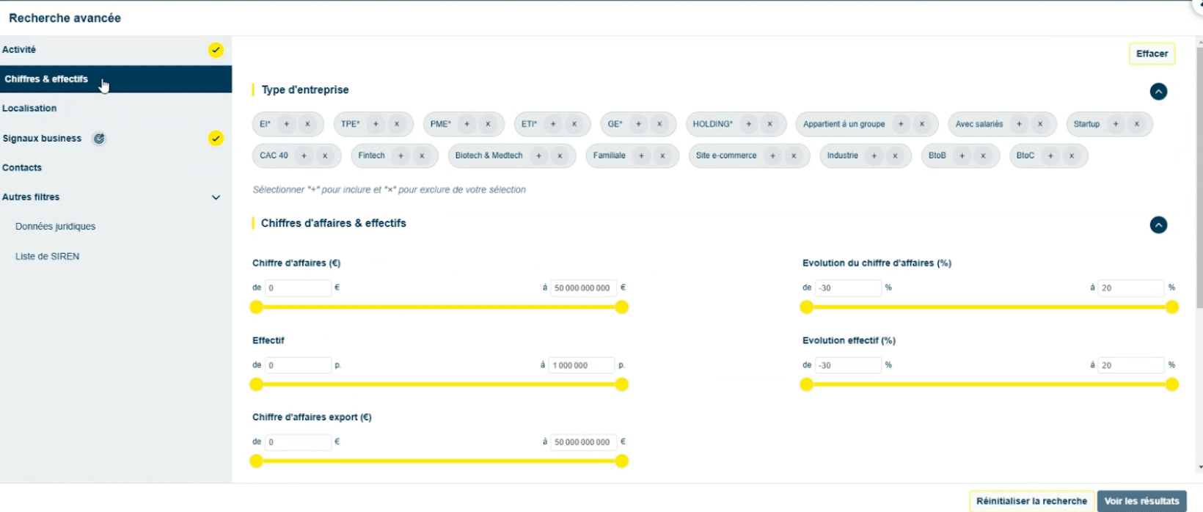
Task: Include EI* company type with plus
Action: 287,124
